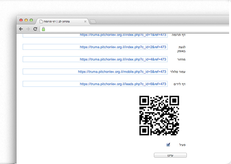Click the דף תרומה label

pyautogui.click(x=178, y=35)
